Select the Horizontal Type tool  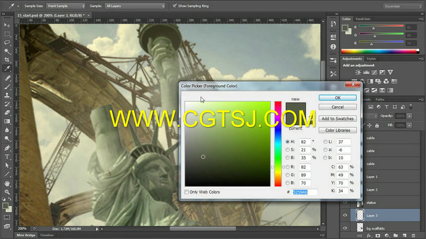[7, 157]
